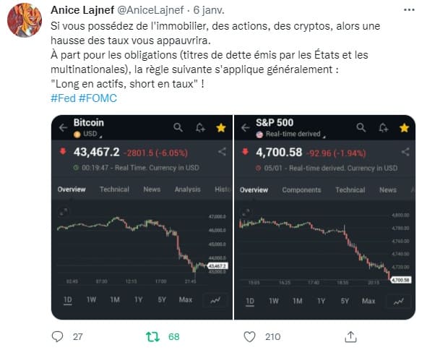This screenshot has height=353, width=427.
Task: Open the tweet's three-dot more menu
Action: point(409,10)
